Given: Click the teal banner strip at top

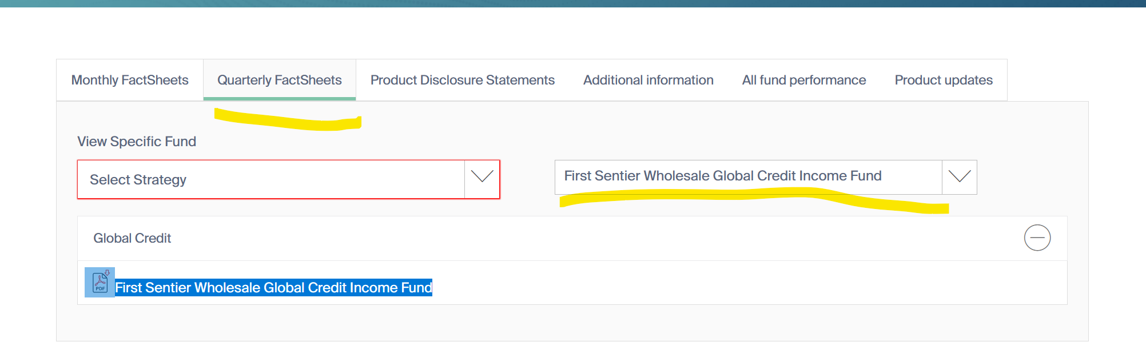Looking at the screenshot, I should pyautogui.click(x=572, y=3).
